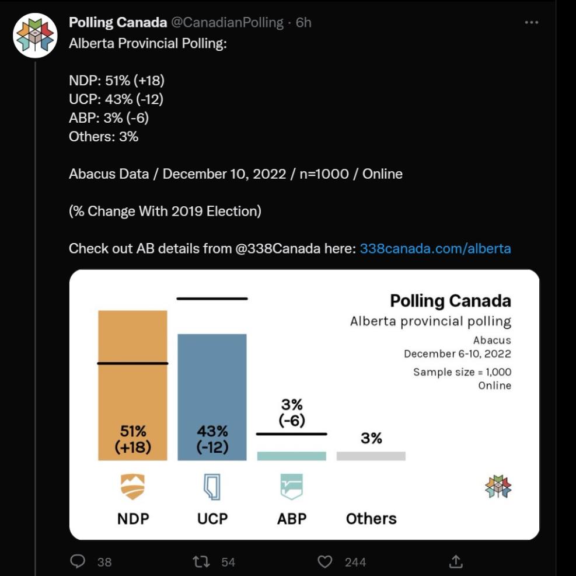The height and width of the screenshot is (576, 576).
Task: Open the tweet via the 6h timestamp
Action: [x=303, y=23]
